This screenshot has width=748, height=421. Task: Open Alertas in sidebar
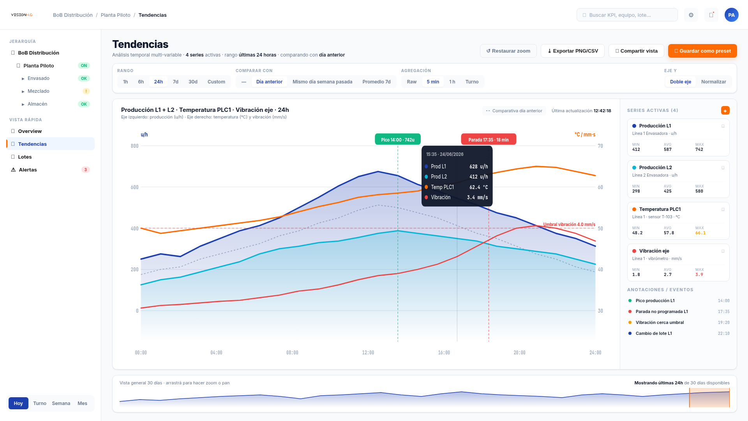tap(50, 170)
